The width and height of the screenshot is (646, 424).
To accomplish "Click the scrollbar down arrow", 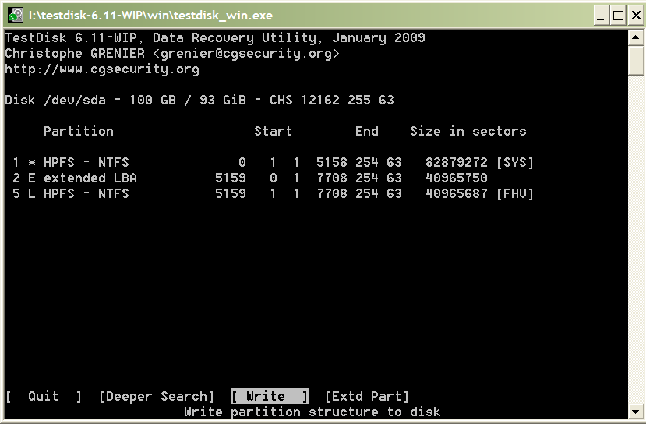I will tap(636, 412).
